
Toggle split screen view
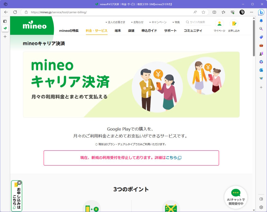point(214,12)
